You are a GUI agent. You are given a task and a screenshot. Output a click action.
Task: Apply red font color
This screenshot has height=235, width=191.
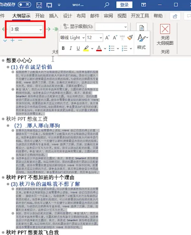click(x=99, y=48)
